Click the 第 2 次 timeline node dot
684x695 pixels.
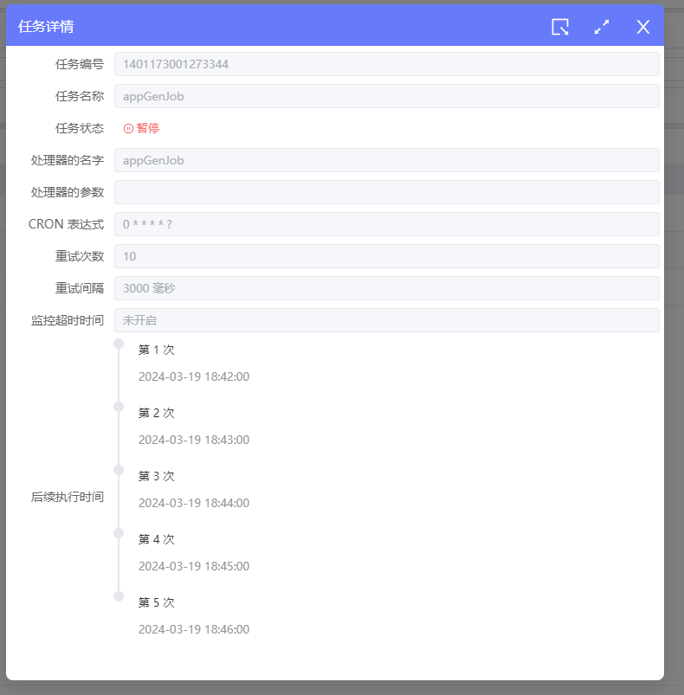pyautogui.click(x=119, y=407)
